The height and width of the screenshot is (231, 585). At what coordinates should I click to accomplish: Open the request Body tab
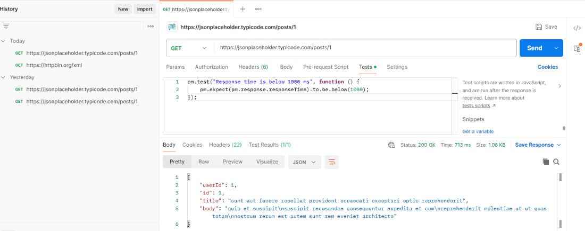[x=286, y=67]
